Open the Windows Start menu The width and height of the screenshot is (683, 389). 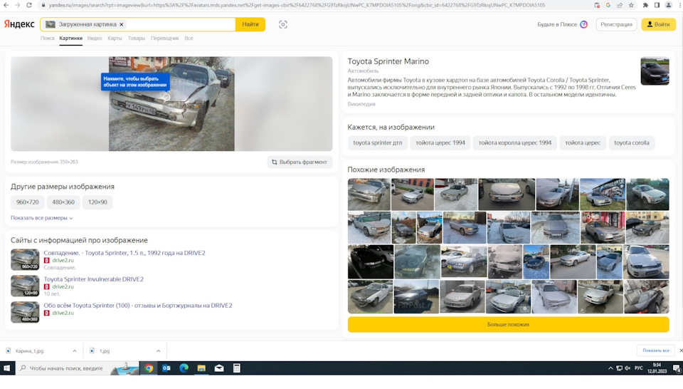pyautogui.click(x=6, y=368)
